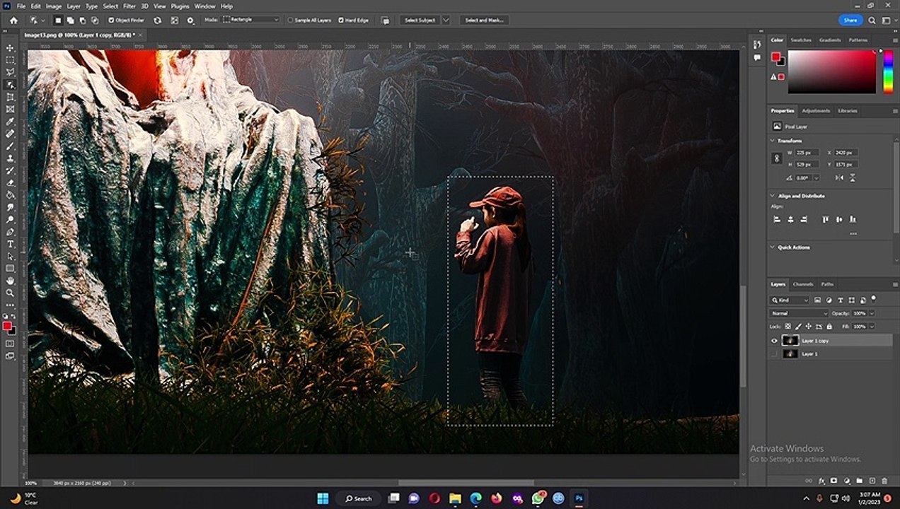Viewport: 900px width, 509px height.
Task: Click the Home icon in options bar
Action: (x=13, y=21)
